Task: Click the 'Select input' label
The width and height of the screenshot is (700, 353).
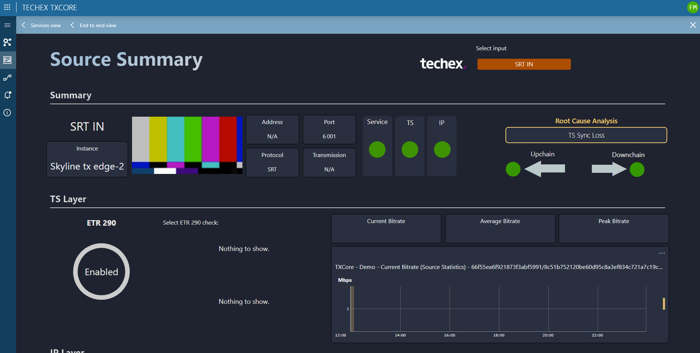Action: point(491,48)
